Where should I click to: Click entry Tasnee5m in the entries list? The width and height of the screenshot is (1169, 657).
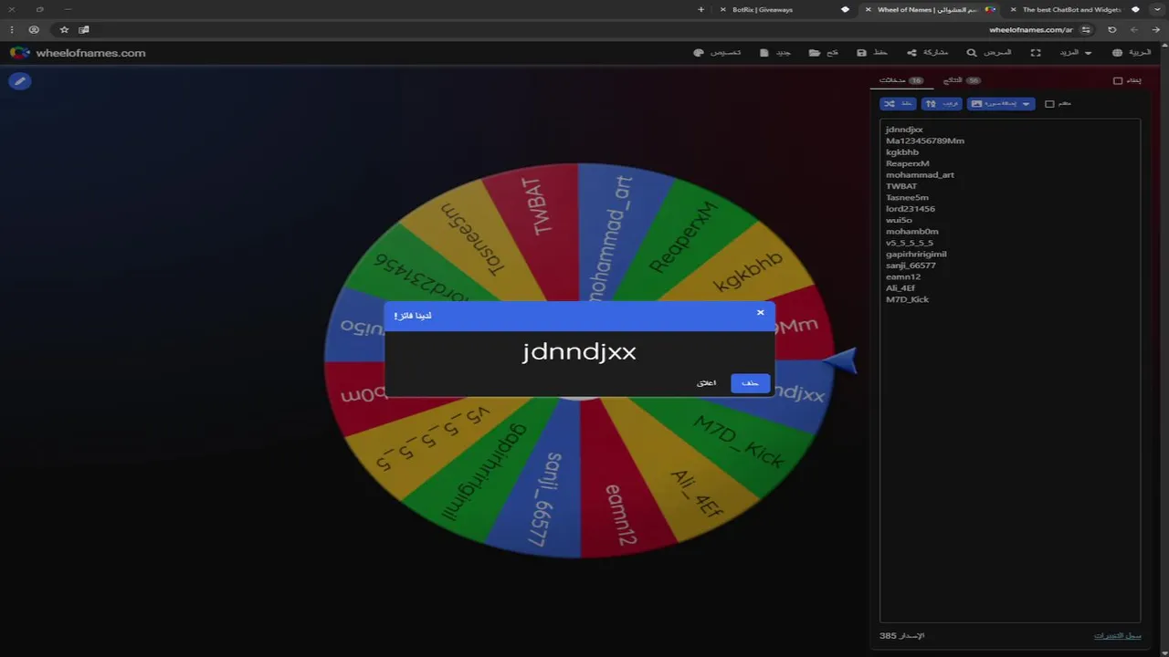pos(907,197)
